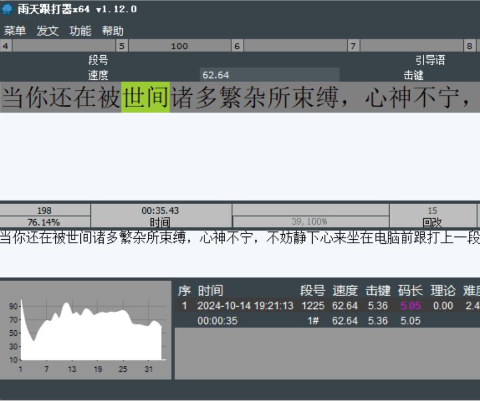The width and height of the screenshot is (480, 401).
Task: Click the 码长 column header
Action: [x=410, y=291]
